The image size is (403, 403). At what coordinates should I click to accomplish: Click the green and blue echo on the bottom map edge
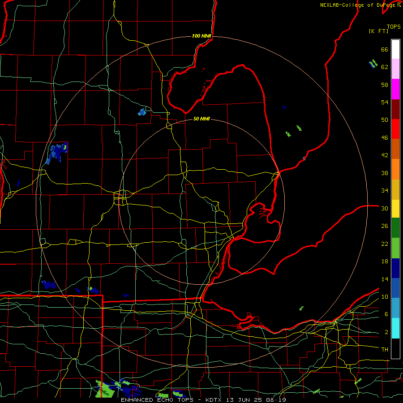tap(118, 388)
